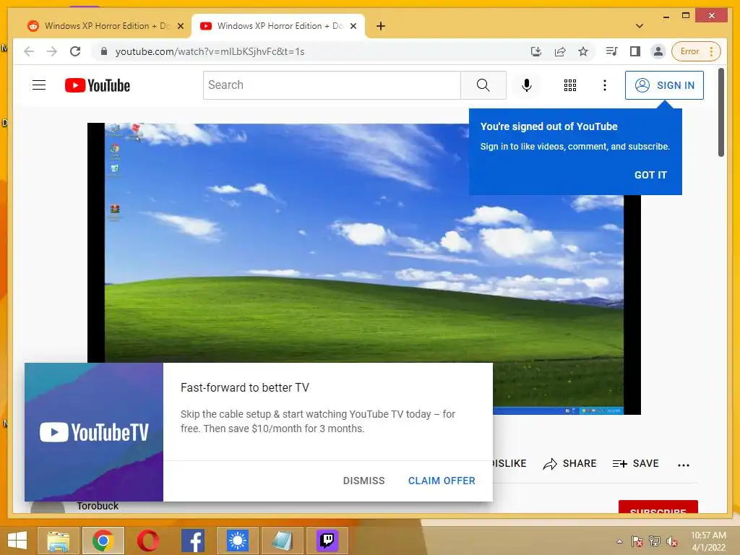Click the network tray icon
740x555 pixels.
pyautogui.click(x=654, y=541)
